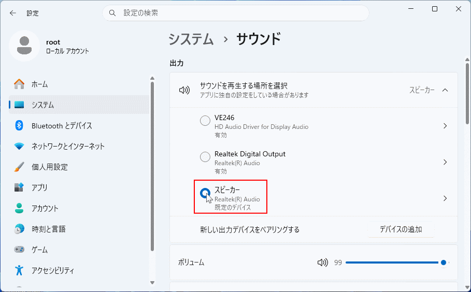Open スピーカー device properties chevron
Viewport: 471px width, 292px height.
pos(445,198)
